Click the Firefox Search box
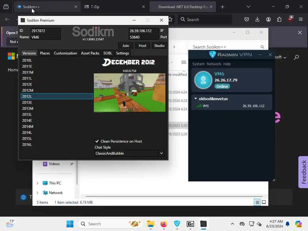 (x=205, y=20)
